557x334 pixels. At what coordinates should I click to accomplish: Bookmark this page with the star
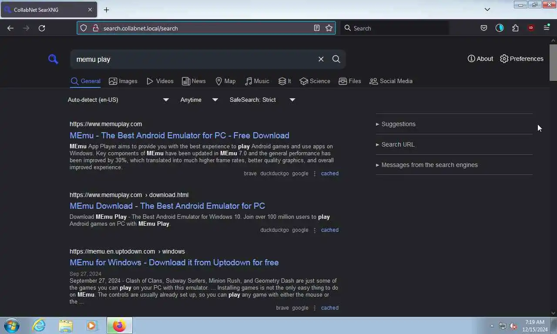329,28
